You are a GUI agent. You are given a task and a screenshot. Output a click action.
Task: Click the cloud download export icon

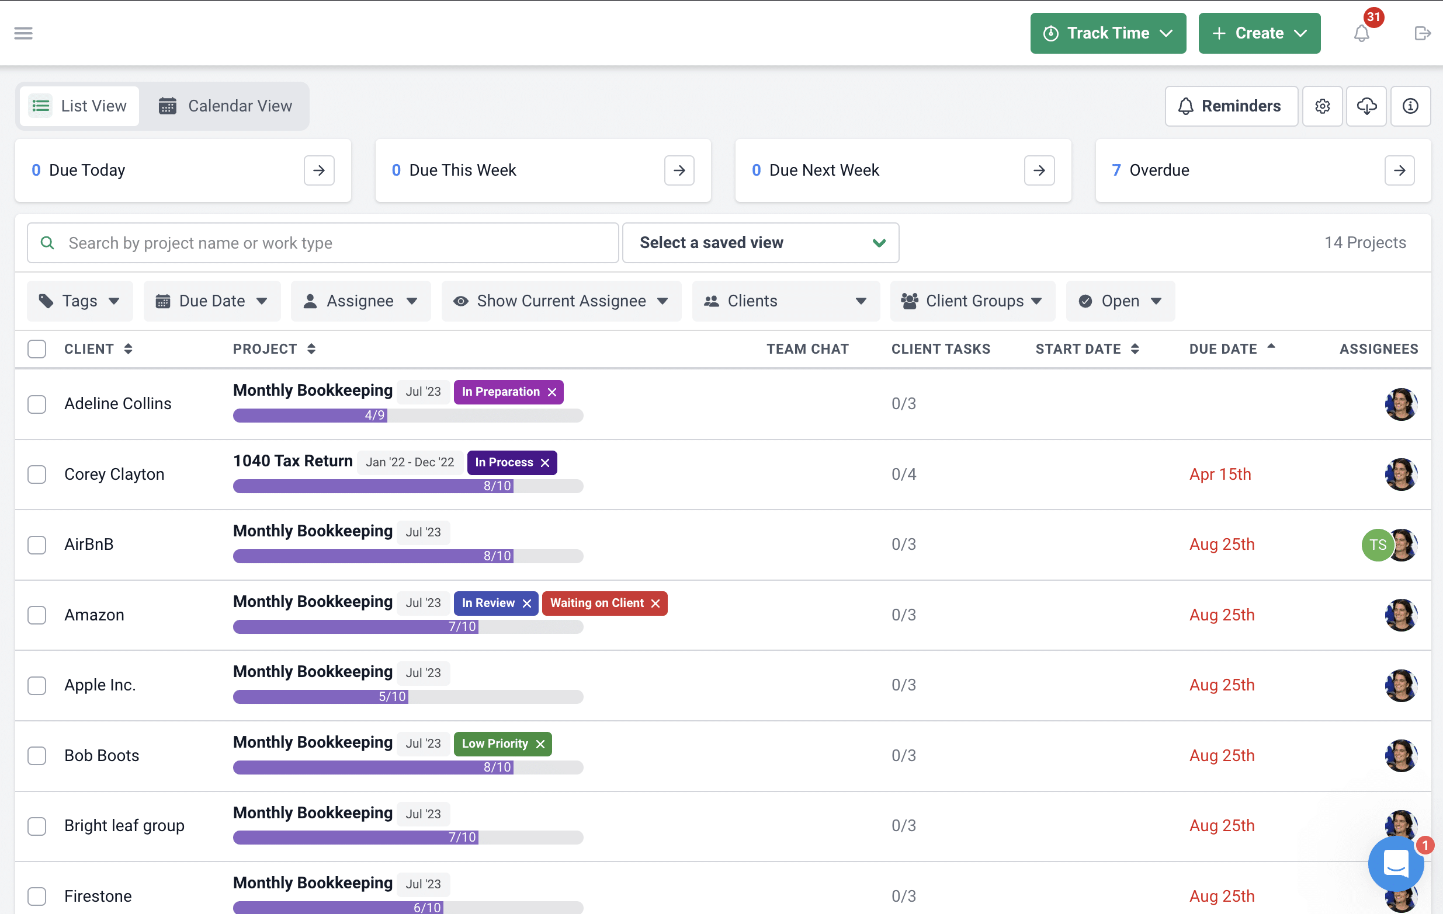tap(1366, 106)
